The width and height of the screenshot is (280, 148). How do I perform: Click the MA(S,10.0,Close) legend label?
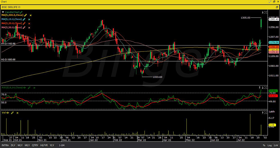12,19
